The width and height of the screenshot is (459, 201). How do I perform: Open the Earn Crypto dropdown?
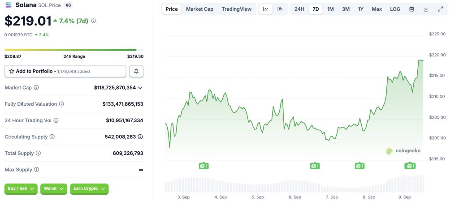click(89, 188)
